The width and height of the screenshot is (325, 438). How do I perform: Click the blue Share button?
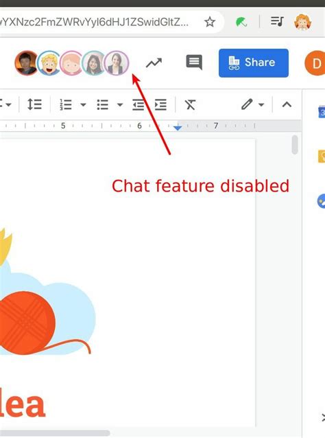pyautogui.click(x=254, y=63)
